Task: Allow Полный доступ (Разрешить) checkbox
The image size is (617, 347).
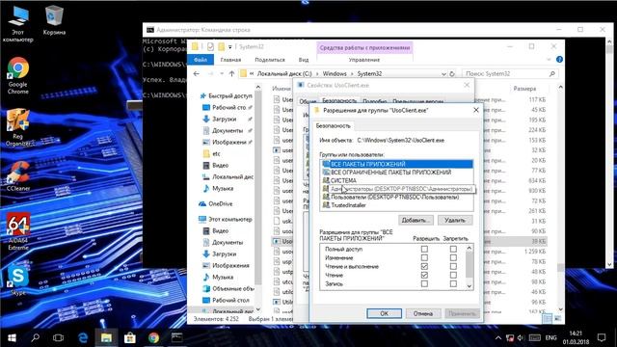Action: (424, 249)
